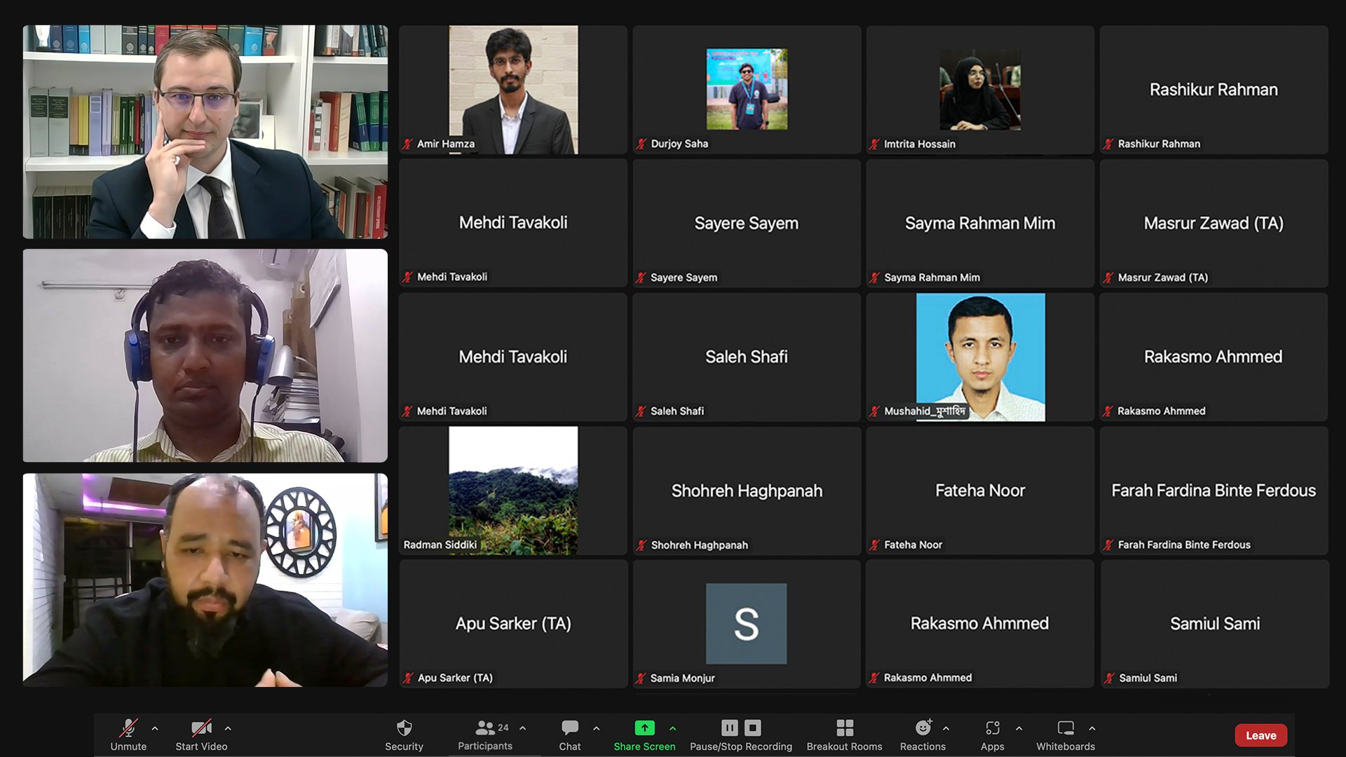Click the Share Screen label
The width and height of the screenshot is (1346, 757).
point(644,746)
